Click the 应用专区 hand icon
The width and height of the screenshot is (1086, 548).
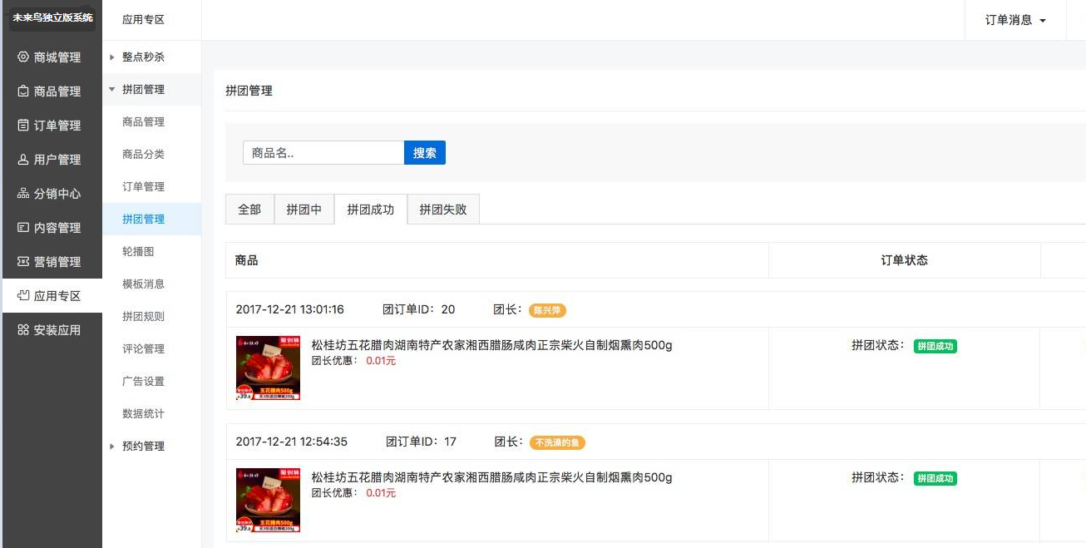click(23, 296)
